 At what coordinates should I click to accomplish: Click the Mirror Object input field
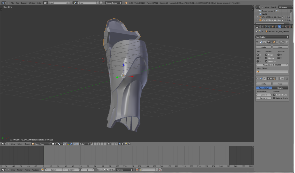272,72
